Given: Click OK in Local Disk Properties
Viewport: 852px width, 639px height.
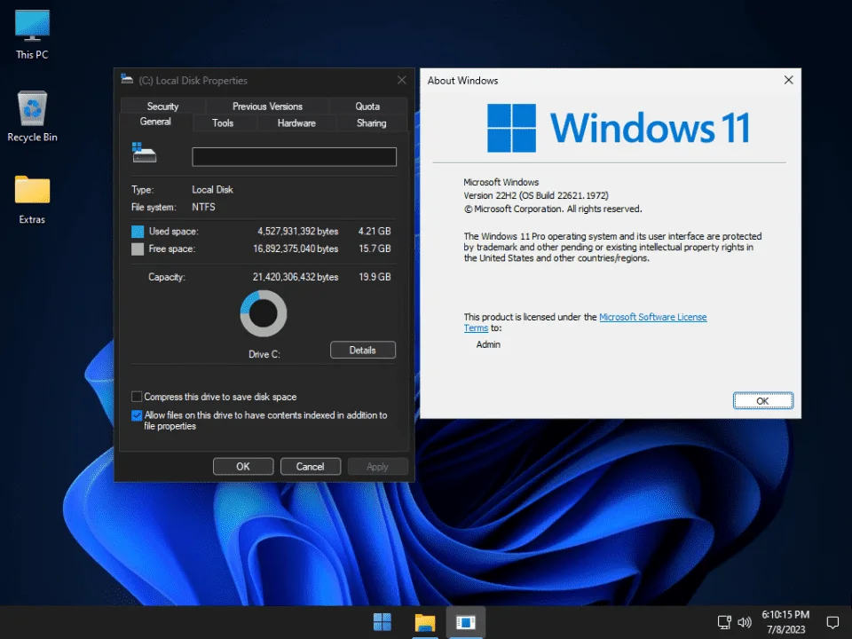Looking at the screenshot, I should tap(243, 467).
